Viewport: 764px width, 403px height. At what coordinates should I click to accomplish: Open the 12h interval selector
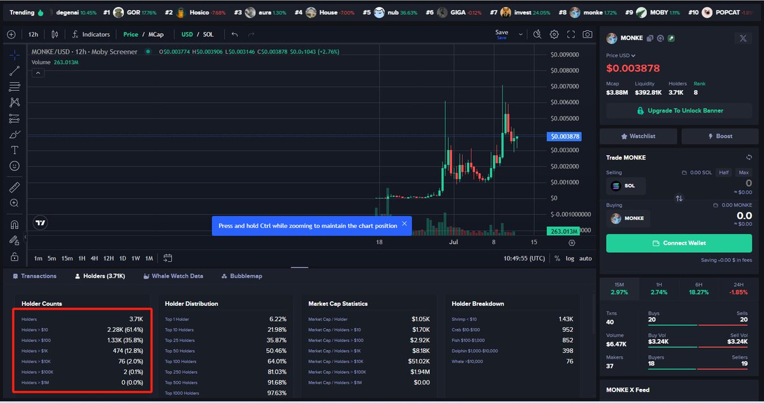33,34
